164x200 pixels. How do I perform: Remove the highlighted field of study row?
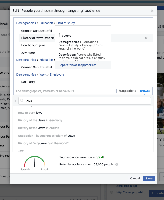coord(146,38)
